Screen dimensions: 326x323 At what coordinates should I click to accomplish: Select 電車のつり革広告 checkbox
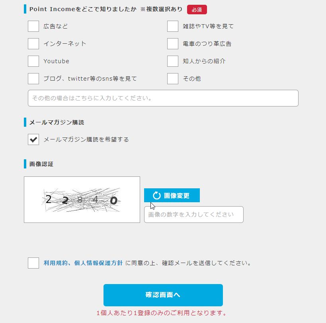click(x=173, y=44)
